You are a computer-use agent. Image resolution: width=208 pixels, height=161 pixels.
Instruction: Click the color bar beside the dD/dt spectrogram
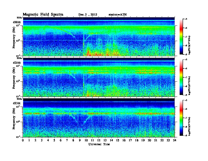[x=181, y=77]
